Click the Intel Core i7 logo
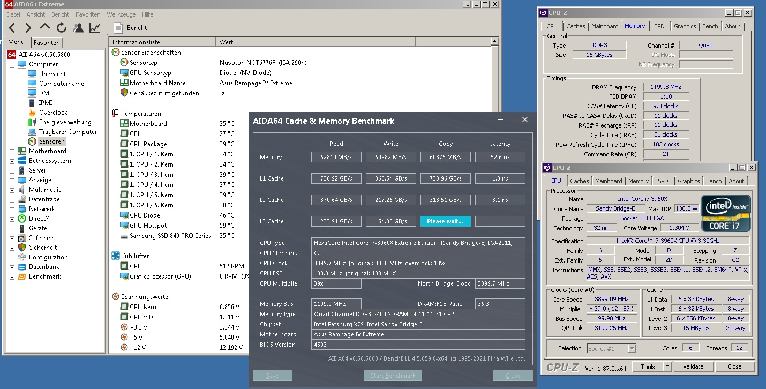766x389 pixels. click(726, 213)
